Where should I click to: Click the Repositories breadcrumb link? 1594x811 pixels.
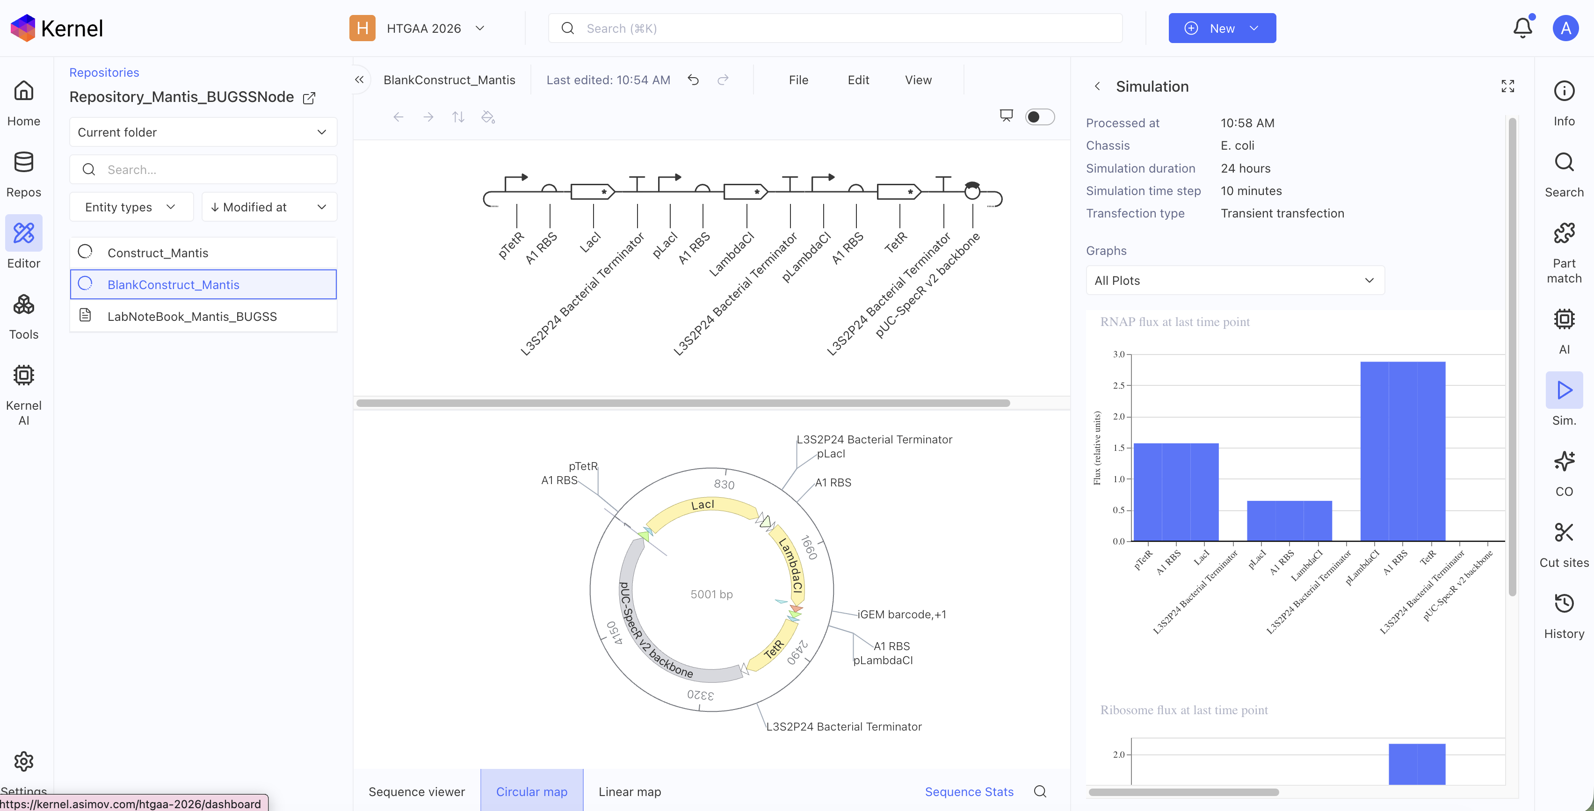click(x=104, y=72)
